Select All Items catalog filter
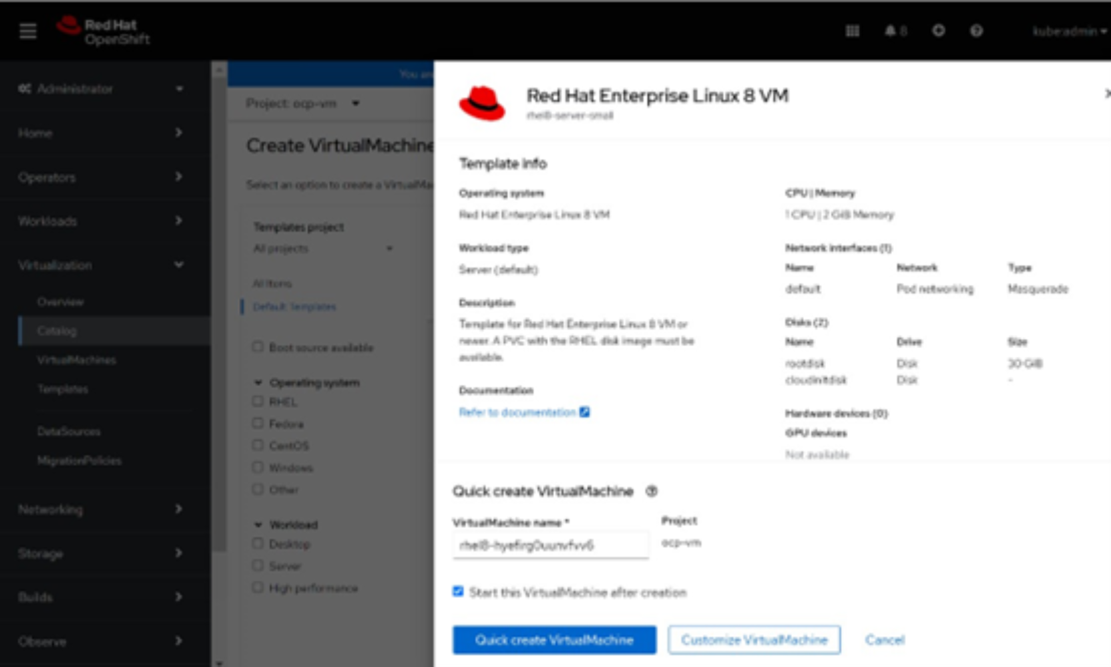 [x=272, y=283]
